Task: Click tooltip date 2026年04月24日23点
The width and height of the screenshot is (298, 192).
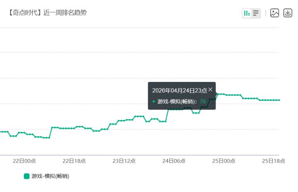Action: [179, 91]
